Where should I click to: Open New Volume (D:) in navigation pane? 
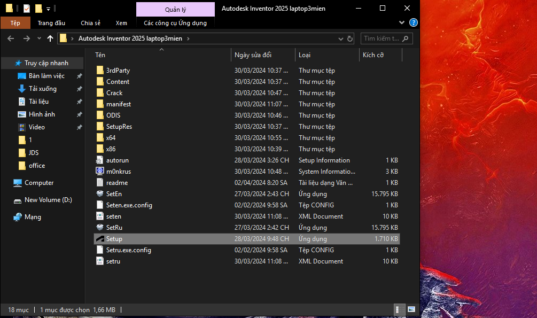point(48,200)
